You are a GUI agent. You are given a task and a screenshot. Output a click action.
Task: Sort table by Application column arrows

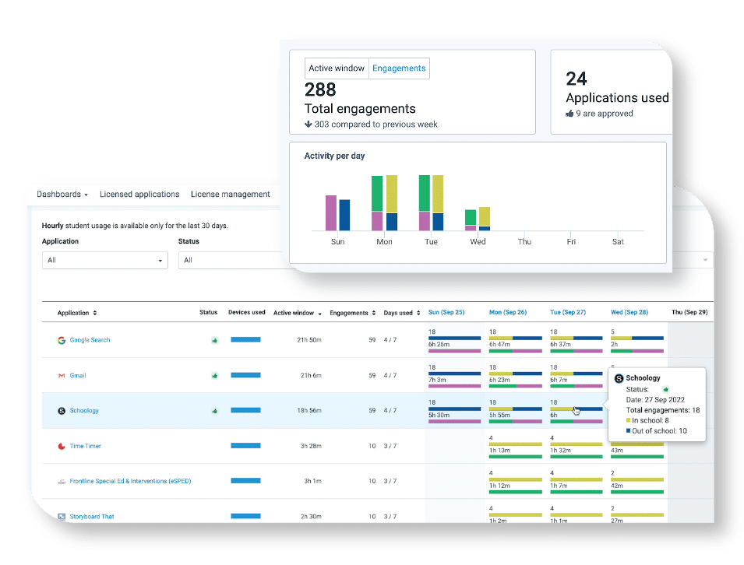95,313
